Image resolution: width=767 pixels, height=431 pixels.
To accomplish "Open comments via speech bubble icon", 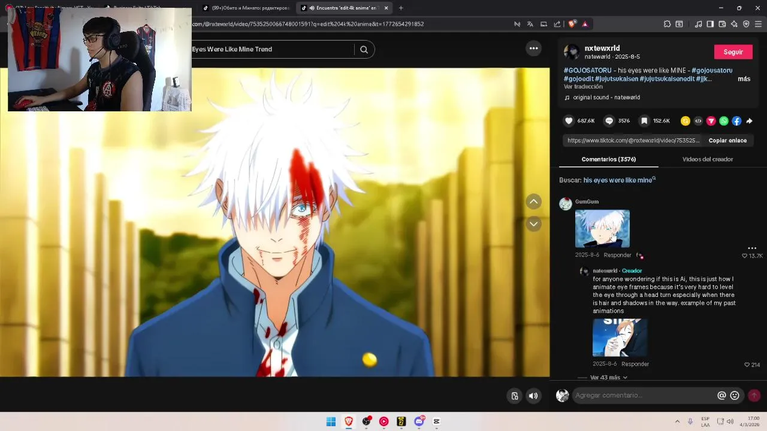I will point(609,121).
